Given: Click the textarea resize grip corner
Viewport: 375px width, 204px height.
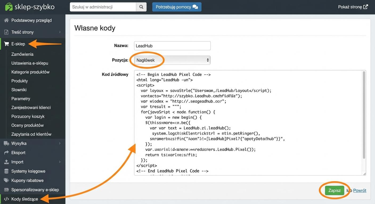Looking at the screenshot, I should (x=364, y=174).
